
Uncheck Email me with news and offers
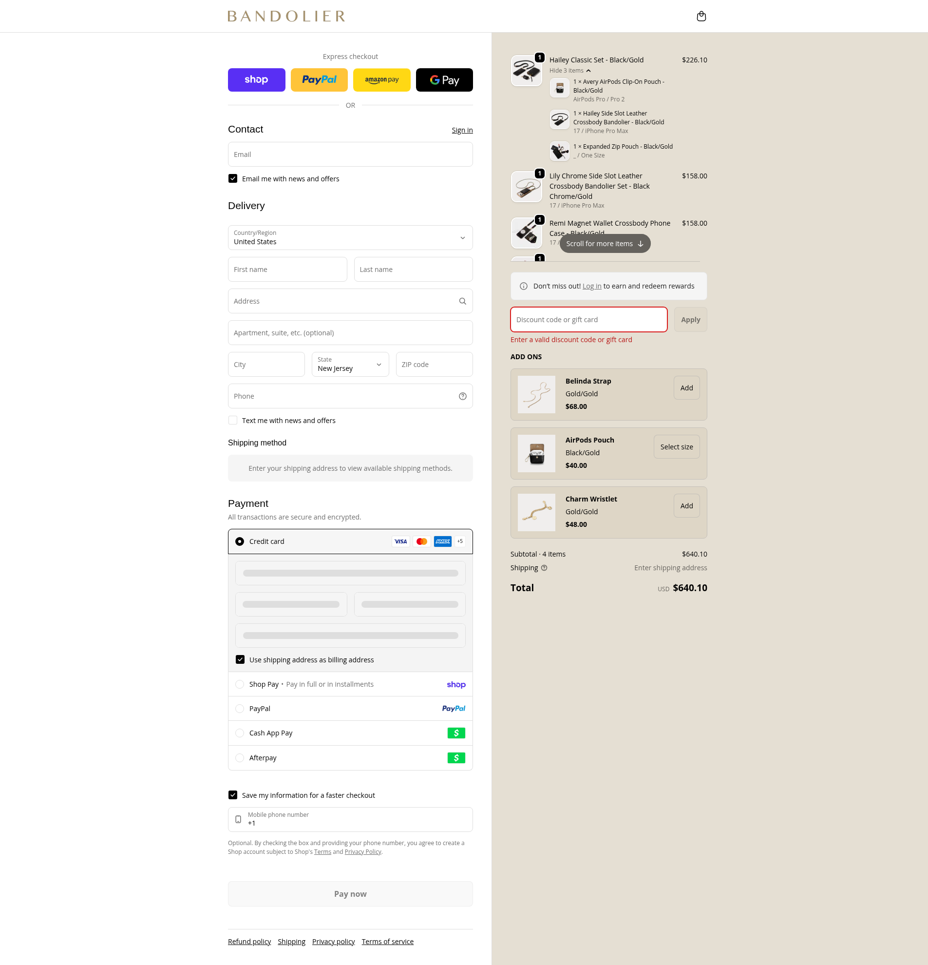[233, 179]
